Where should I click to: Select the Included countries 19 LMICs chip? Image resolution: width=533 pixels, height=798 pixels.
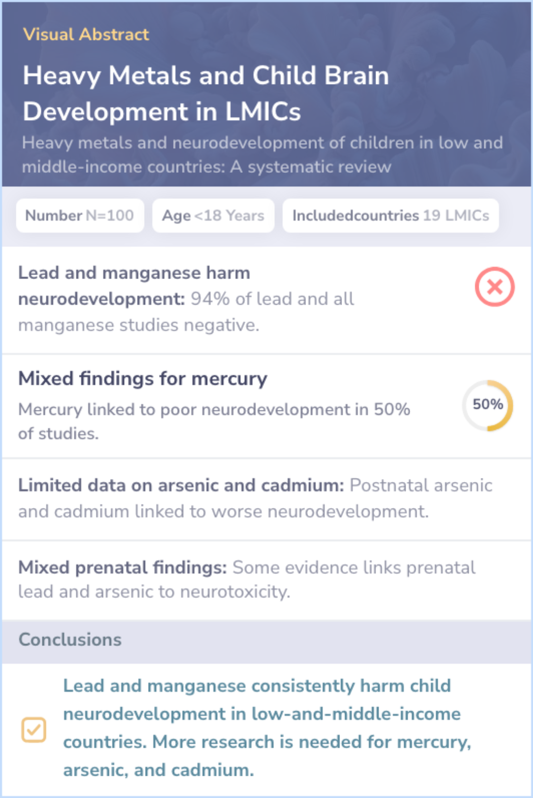[390, 215]
